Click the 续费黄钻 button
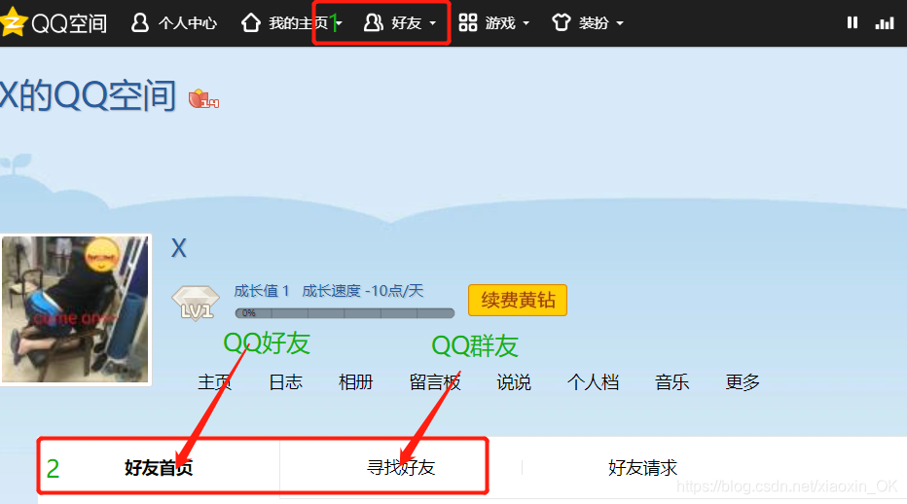Image resolution: width=907 pixels, height=504 pixels. [x=518, y=301]
